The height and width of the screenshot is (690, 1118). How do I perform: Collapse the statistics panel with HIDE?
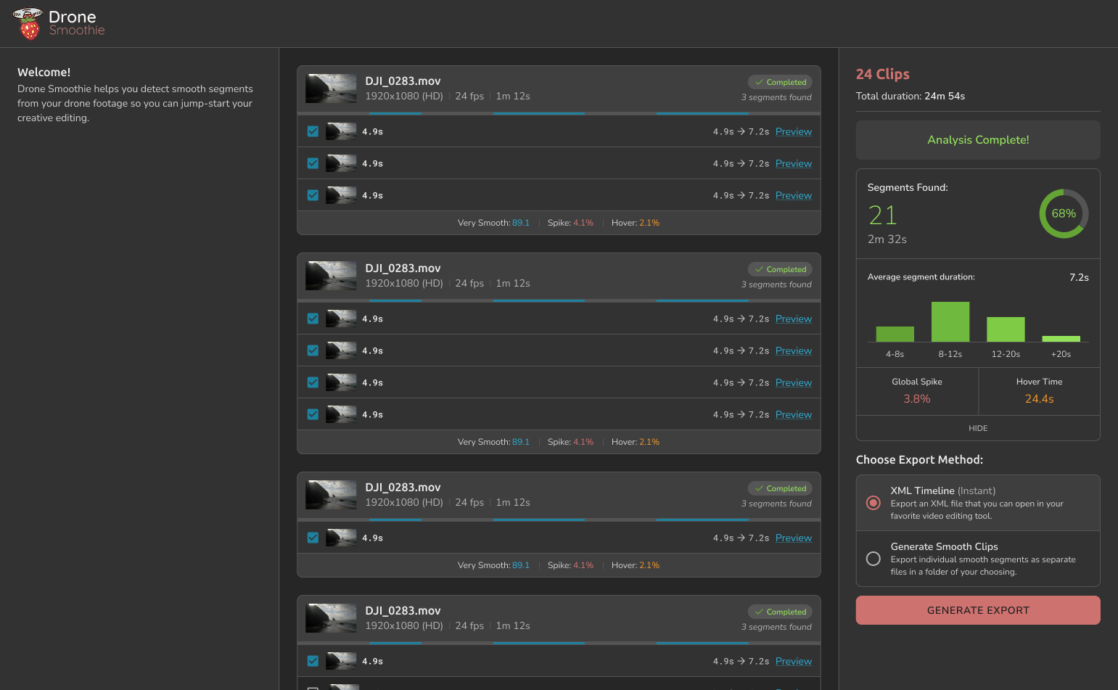coord(977,428)
